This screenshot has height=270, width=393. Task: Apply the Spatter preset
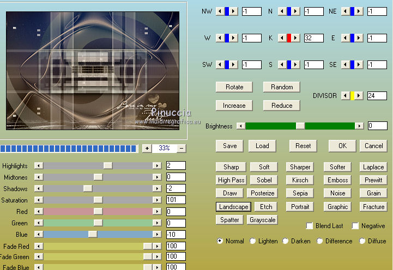[x=229, y=220]
